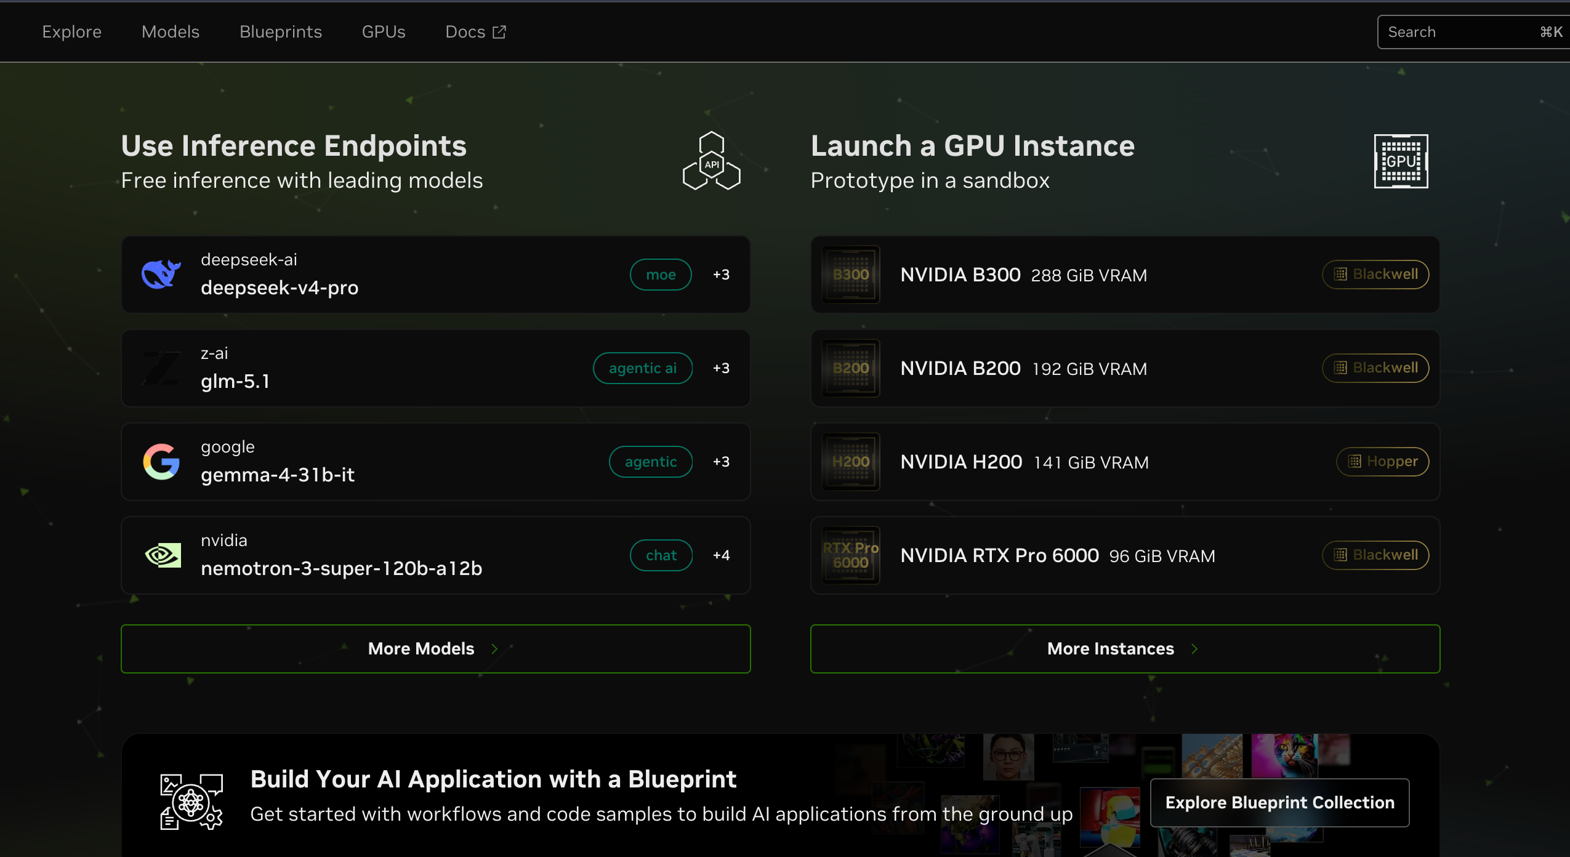Select the agentic tag on gemma-4-31b-it
Image resolution: width=1570 pixels, height=857 pixels.
pyautogui.click(x=651, y=462)
